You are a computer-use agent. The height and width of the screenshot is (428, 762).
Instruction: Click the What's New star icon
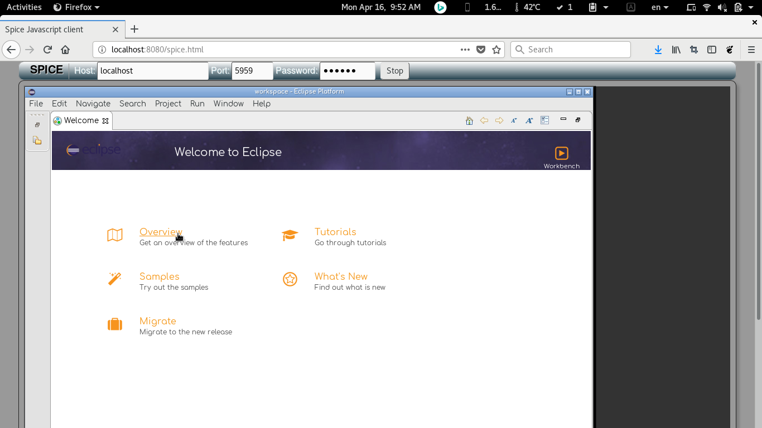click(290, 279)
